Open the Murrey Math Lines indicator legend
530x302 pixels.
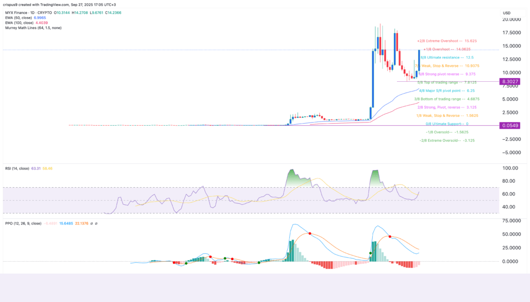coord(33,27)
